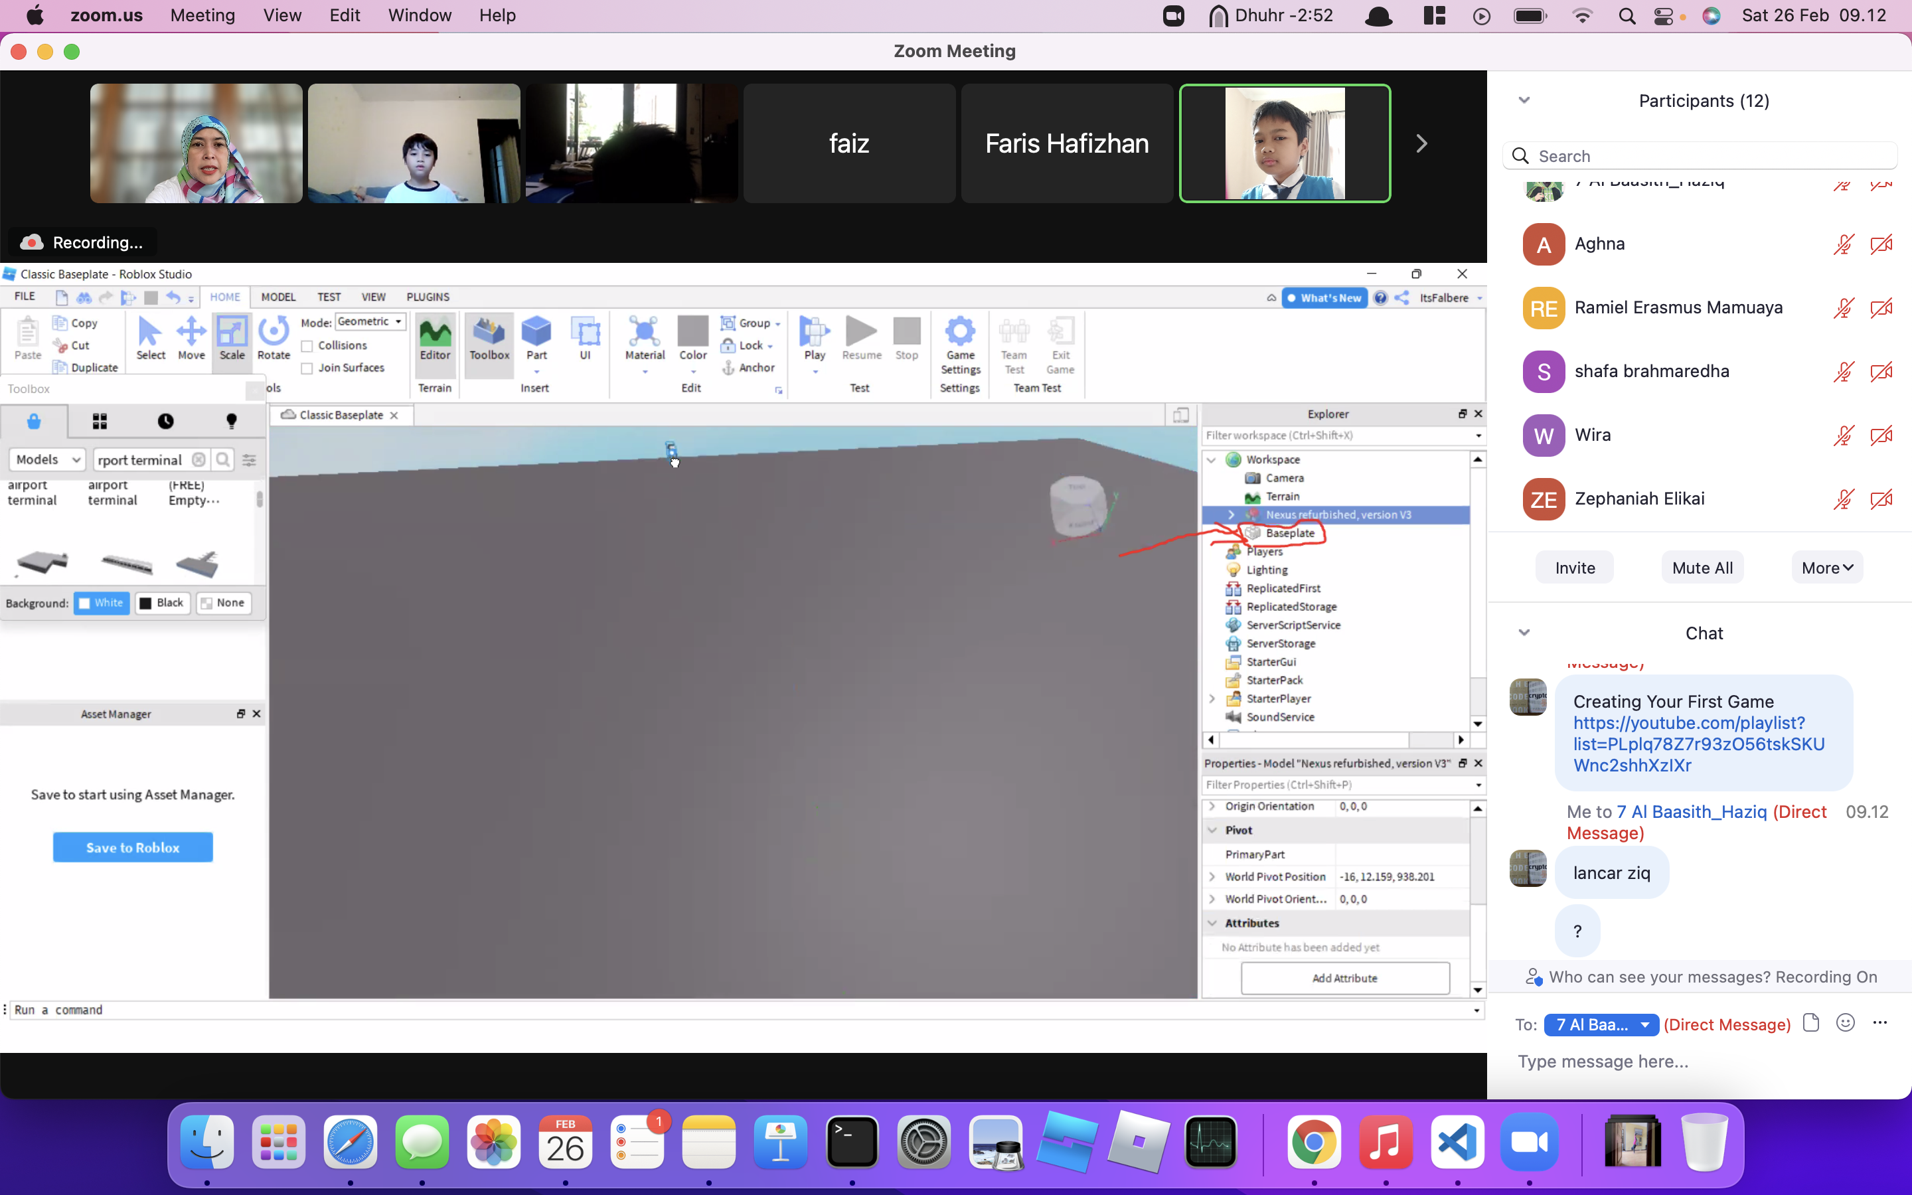Enable the Join Surfaces checkbox

[x=307, y=368]
